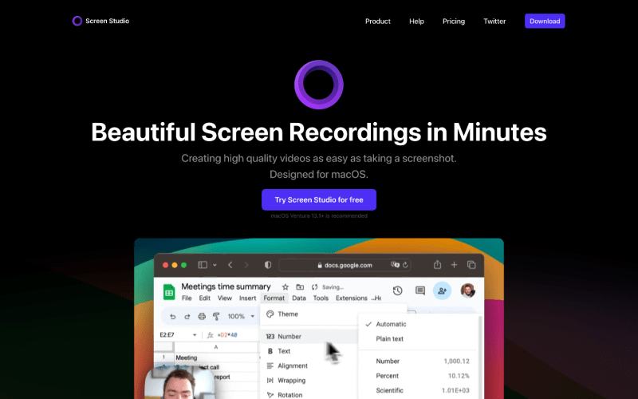This screenshot has height=399, width=638.
Task: Open the Edit menu in Sheets
Action: click(205, 298)
